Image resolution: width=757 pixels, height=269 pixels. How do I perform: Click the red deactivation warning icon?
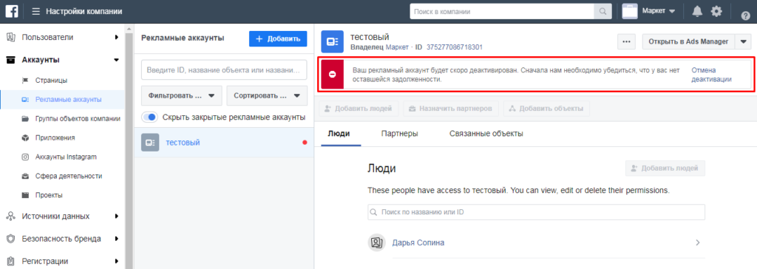[332, 75]
